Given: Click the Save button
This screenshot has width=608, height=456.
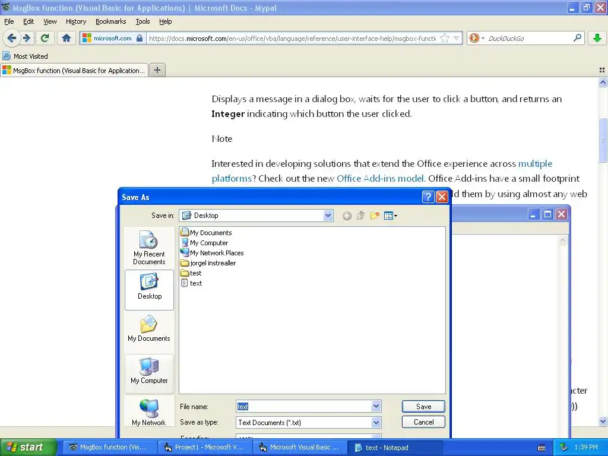Looking at the screenshot, I should click(423, 406).
